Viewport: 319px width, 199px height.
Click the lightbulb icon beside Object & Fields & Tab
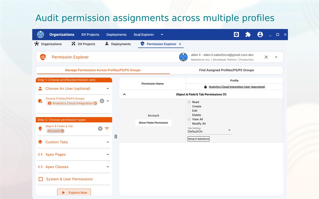tap(40, 128)
